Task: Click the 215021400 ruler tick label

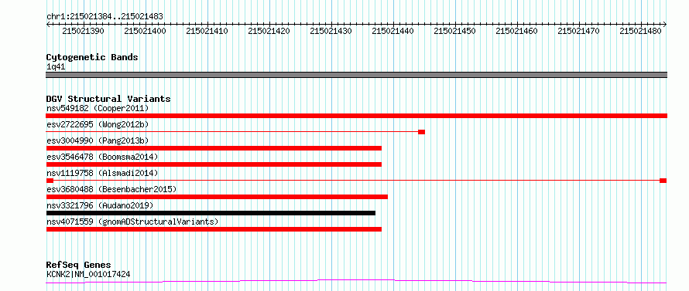Action: click(145, 31)
